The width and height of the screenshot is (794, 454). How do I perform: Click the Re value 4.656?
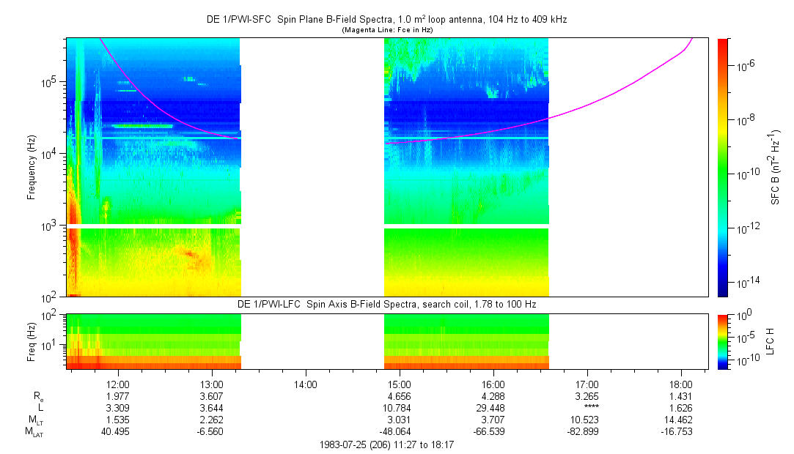400,396
